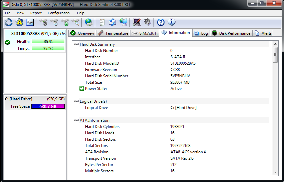Click the blue info bubble toolbar icon
The height and width of the screenshot is (182, 284).
pos(172,22)
